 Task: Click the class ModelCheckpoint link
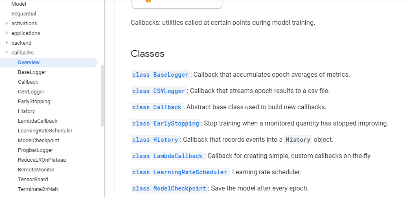169,188
